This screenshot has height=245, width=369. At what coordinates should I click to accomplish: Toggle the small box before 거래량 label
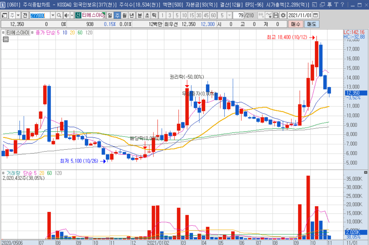point(3,173)
